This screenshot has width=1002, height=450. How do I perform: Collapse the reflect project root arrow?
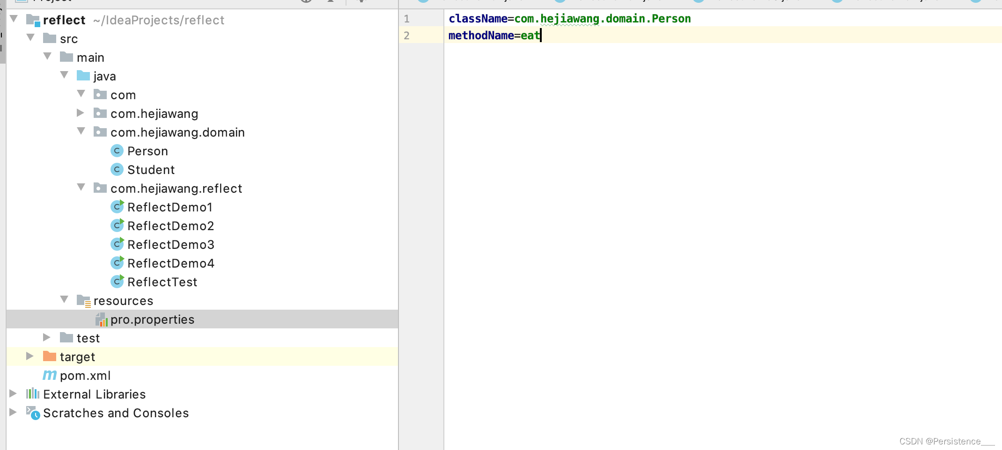point(14,19)
